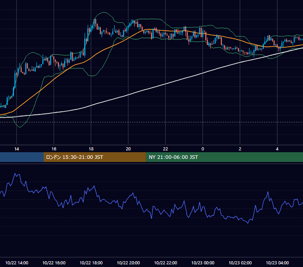Click the 4 hour axis label
This screenshot has width=303, height=267.
(x=277, y=149)
